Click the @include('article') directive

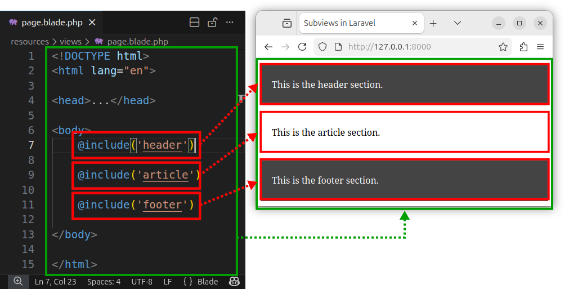click(x=138, y=175)
